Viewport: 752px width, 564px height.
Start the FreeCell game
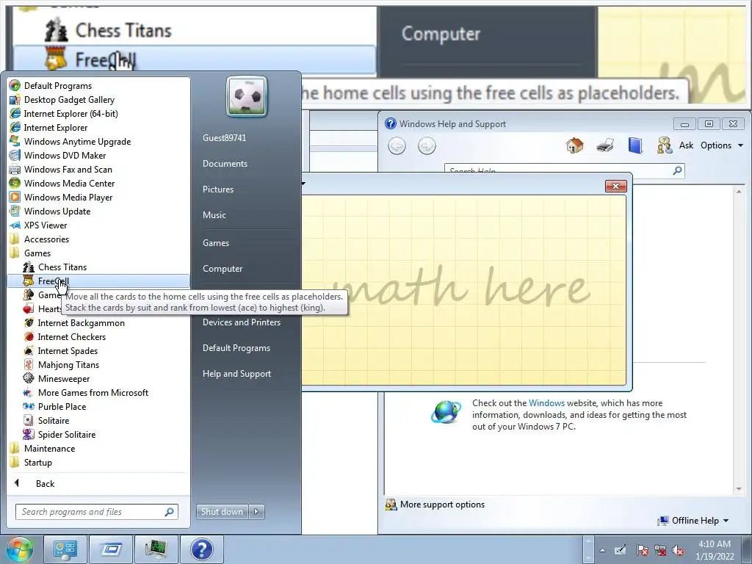[x=98, y=281]
